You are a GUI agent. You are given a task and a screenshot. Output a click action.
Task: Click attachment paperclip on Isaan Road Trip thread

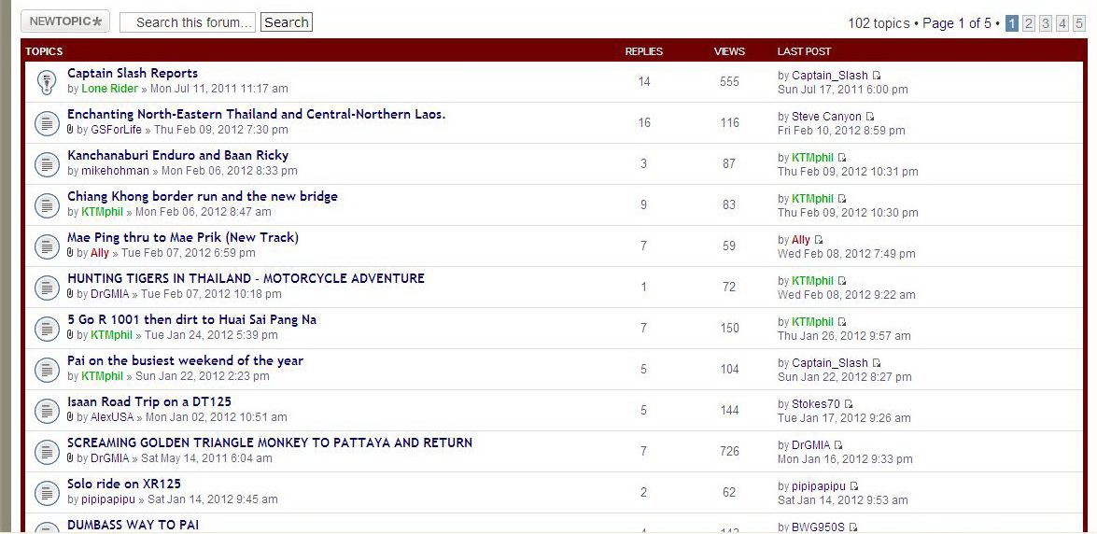(x=71, y=417)
